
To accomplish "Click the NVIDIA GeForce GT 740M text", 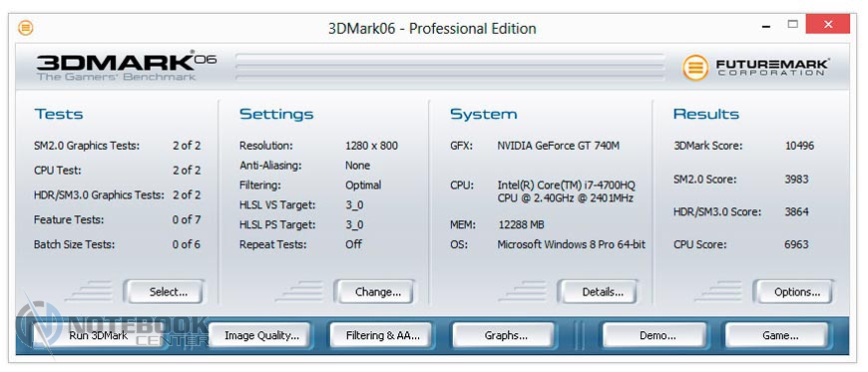I will pyautogui.click(x=558, y=147).
